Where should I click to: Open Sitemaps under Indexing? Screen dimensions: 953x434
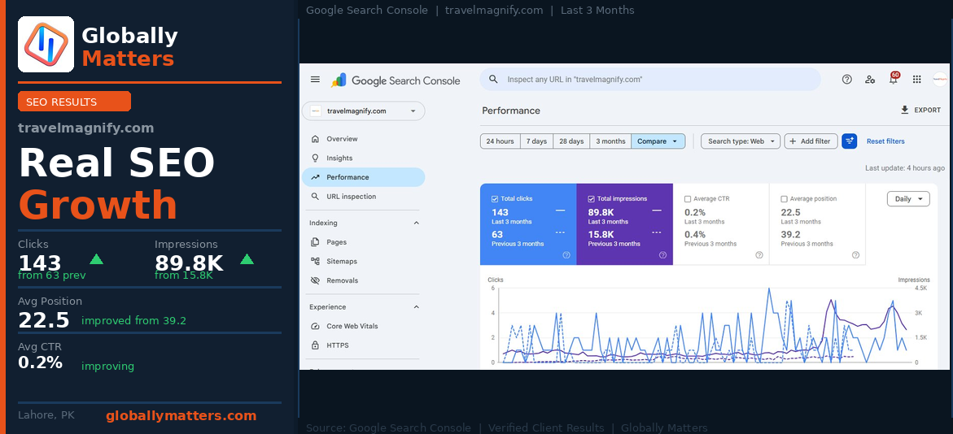tap(364, 261)
